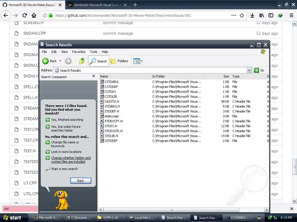Show the Folders pane

[119, 61]
